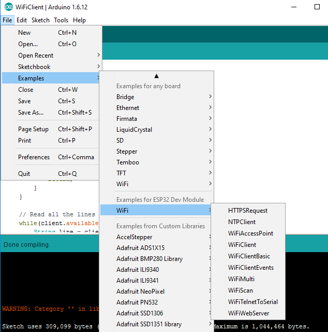Screen dimensions: 328x332
Task: Open the HTTPSRequest example
Action: pyautogui.click(x=248, y=211)
